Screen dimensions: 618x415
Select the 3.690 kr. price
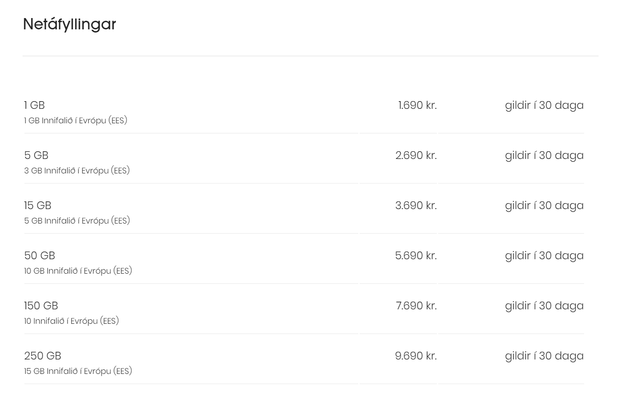416,205
